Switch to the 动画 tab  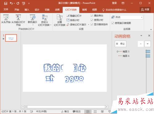point(57,10)
